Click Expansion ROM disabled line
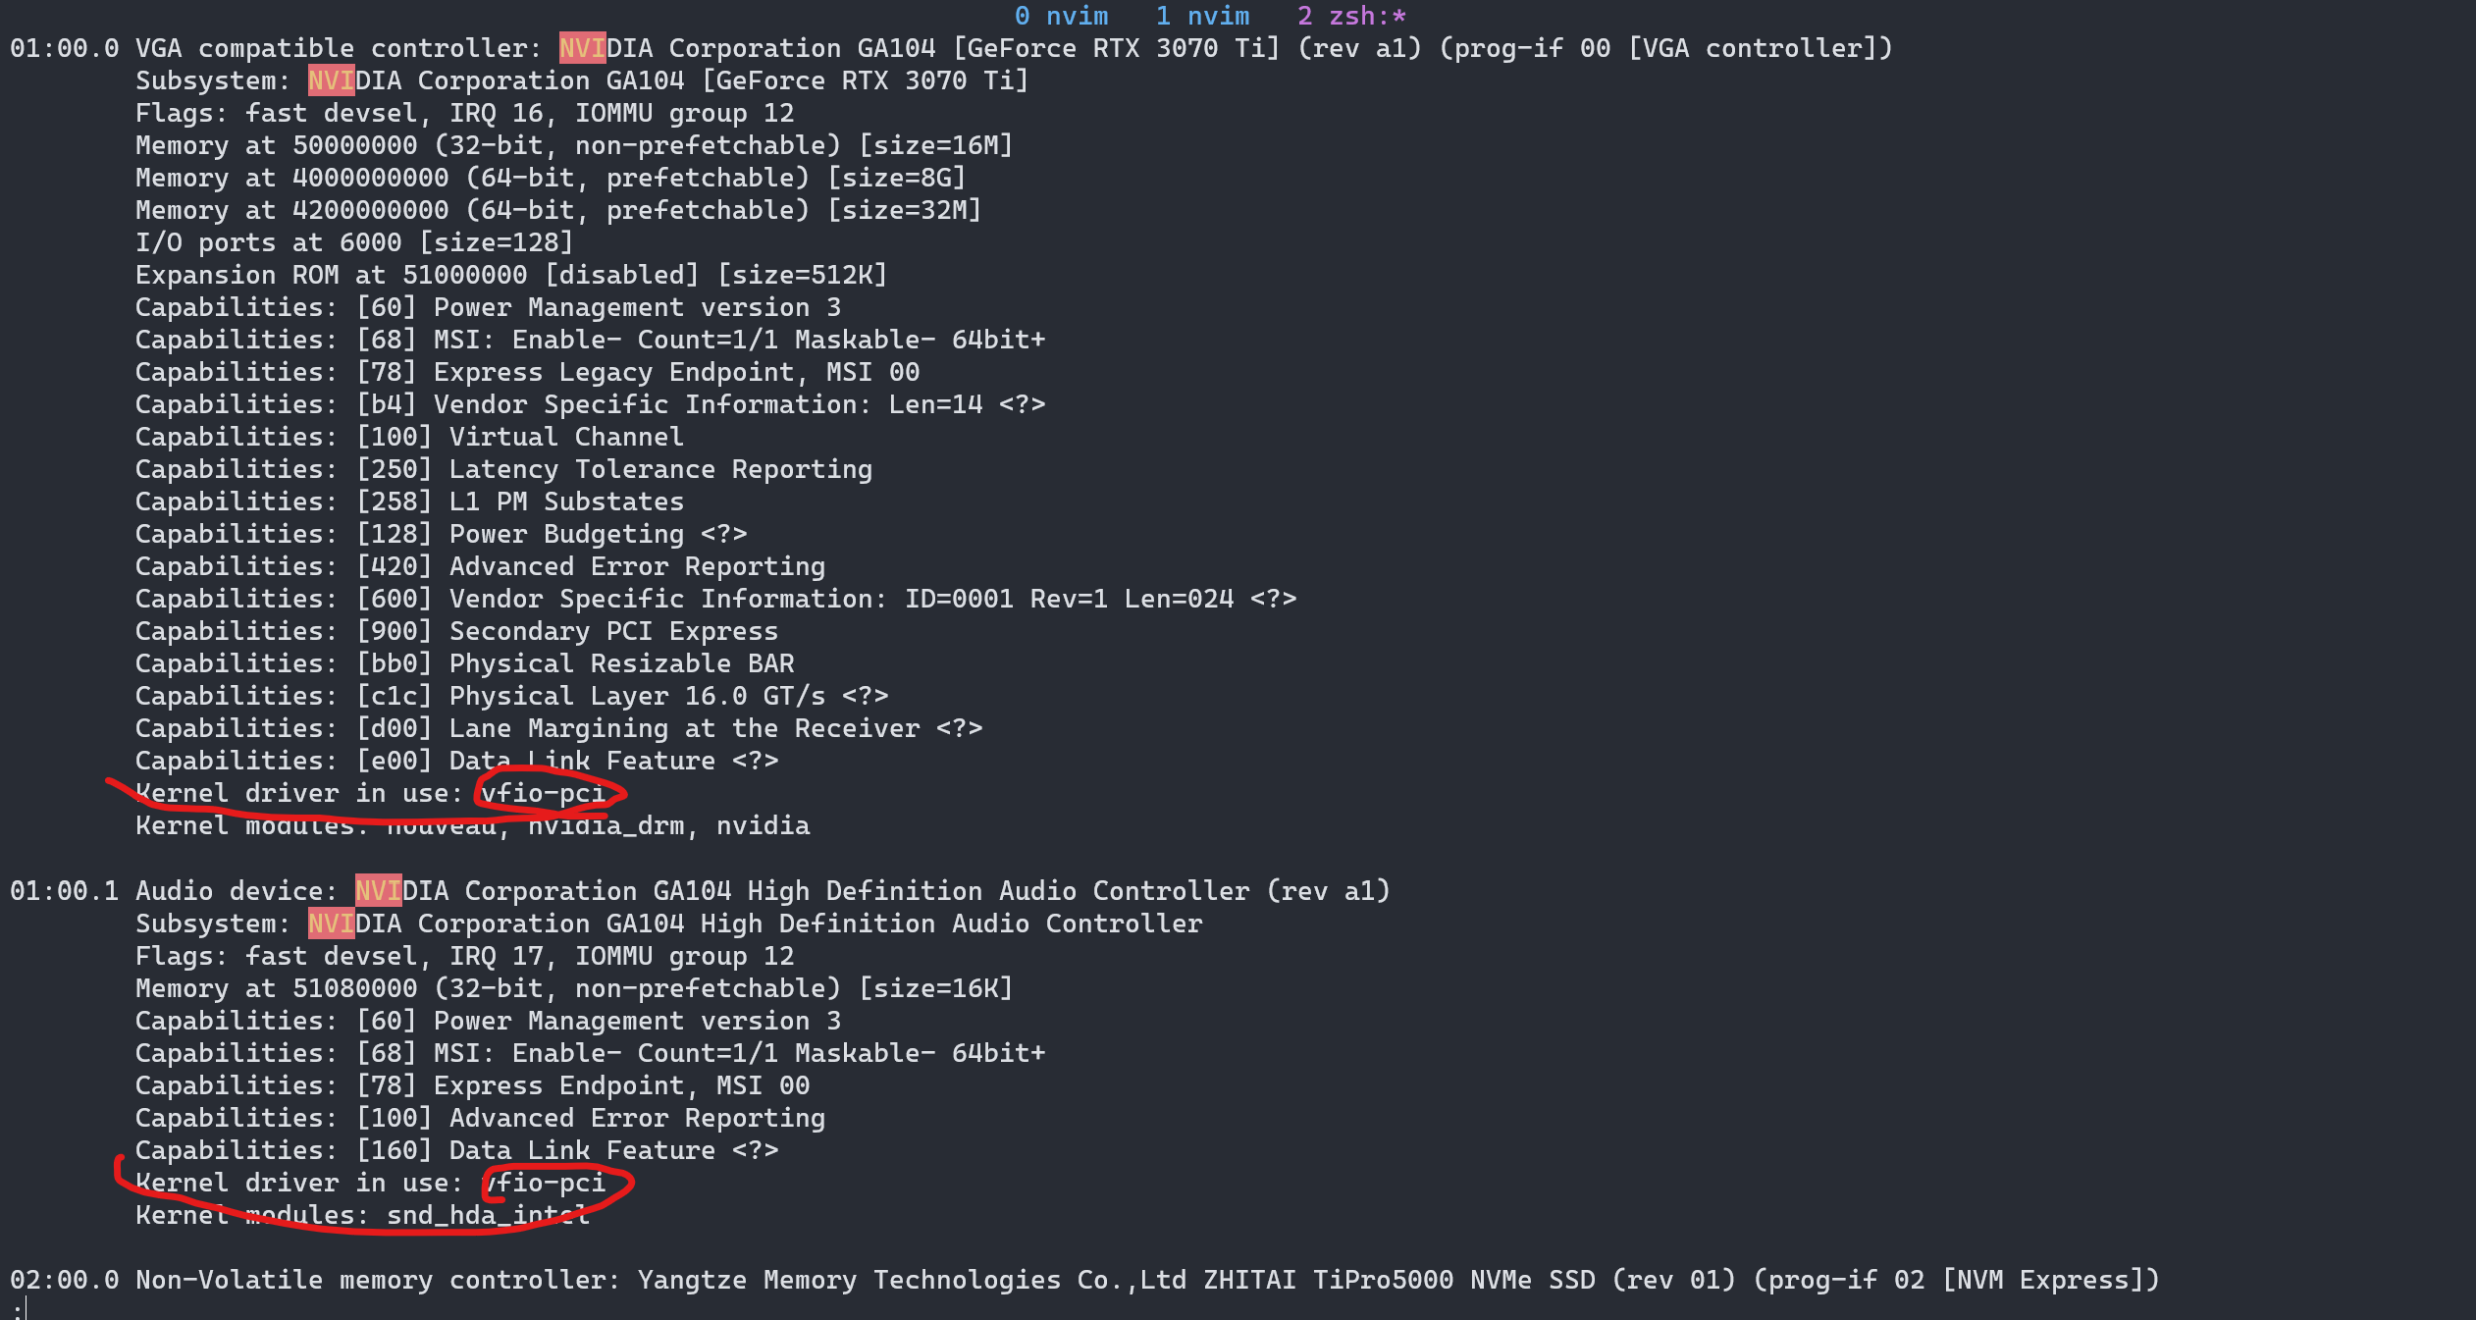Viewport: 2476px width, 1320px height. pyautogui.click(x=510, y=275)
